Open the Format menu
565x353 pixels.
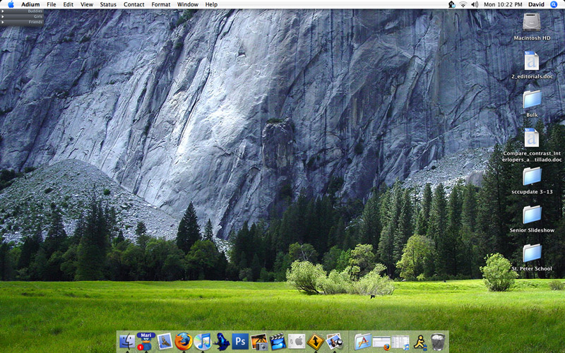pos(161,4)
